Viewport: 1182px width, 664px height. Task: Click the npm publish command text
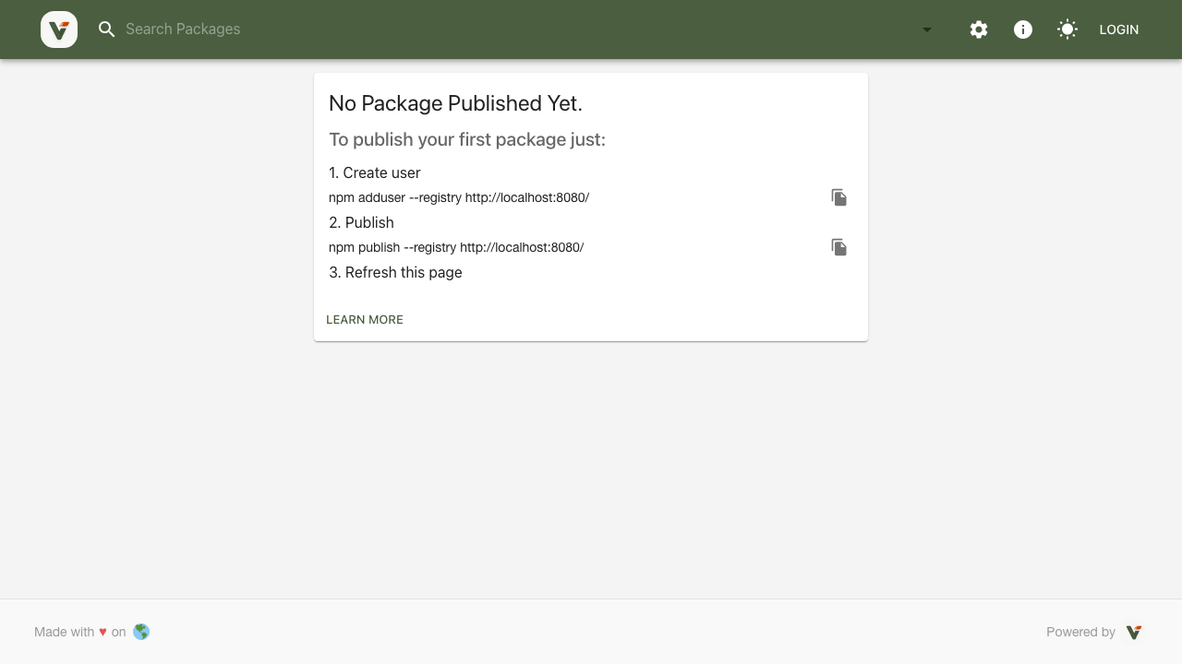click(x=456, y=247)
